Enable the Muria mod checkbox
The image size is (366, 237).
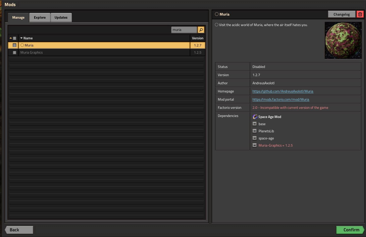(x=15, y=45)
